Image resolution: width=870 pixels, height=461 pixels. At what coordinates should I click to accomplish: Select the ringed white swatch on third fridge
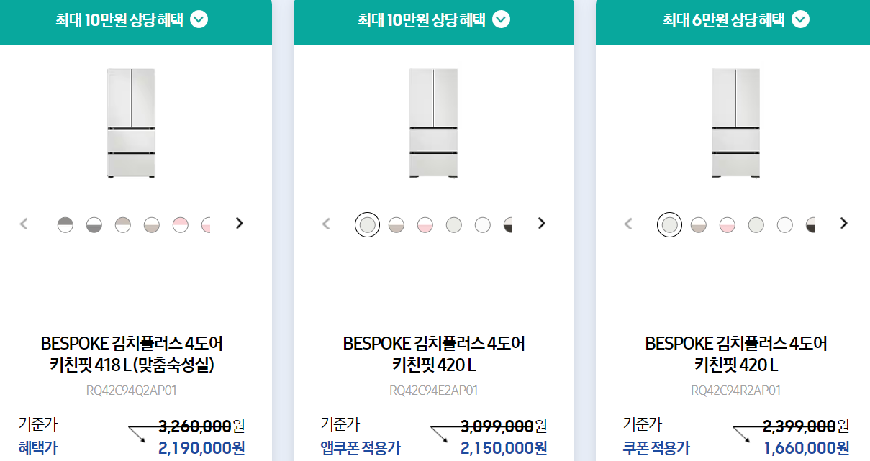coord(669,224)
